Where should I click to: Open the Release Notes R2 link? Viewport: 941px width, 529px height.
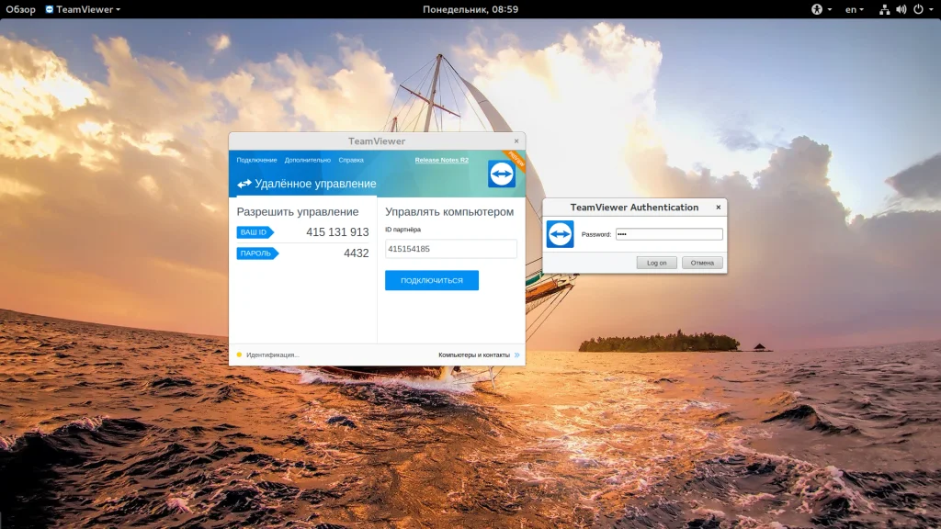[x=441, y=160]
